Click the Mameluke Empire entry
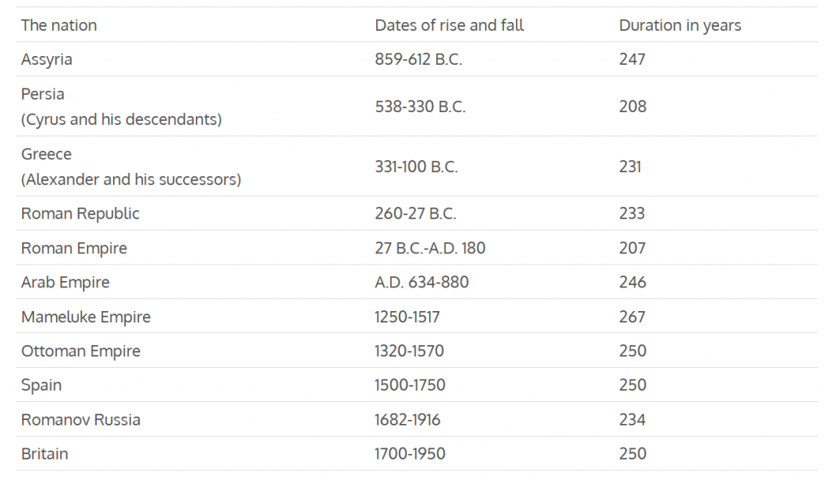This screenshot has height=480, width=832. (x=85, y=317)
